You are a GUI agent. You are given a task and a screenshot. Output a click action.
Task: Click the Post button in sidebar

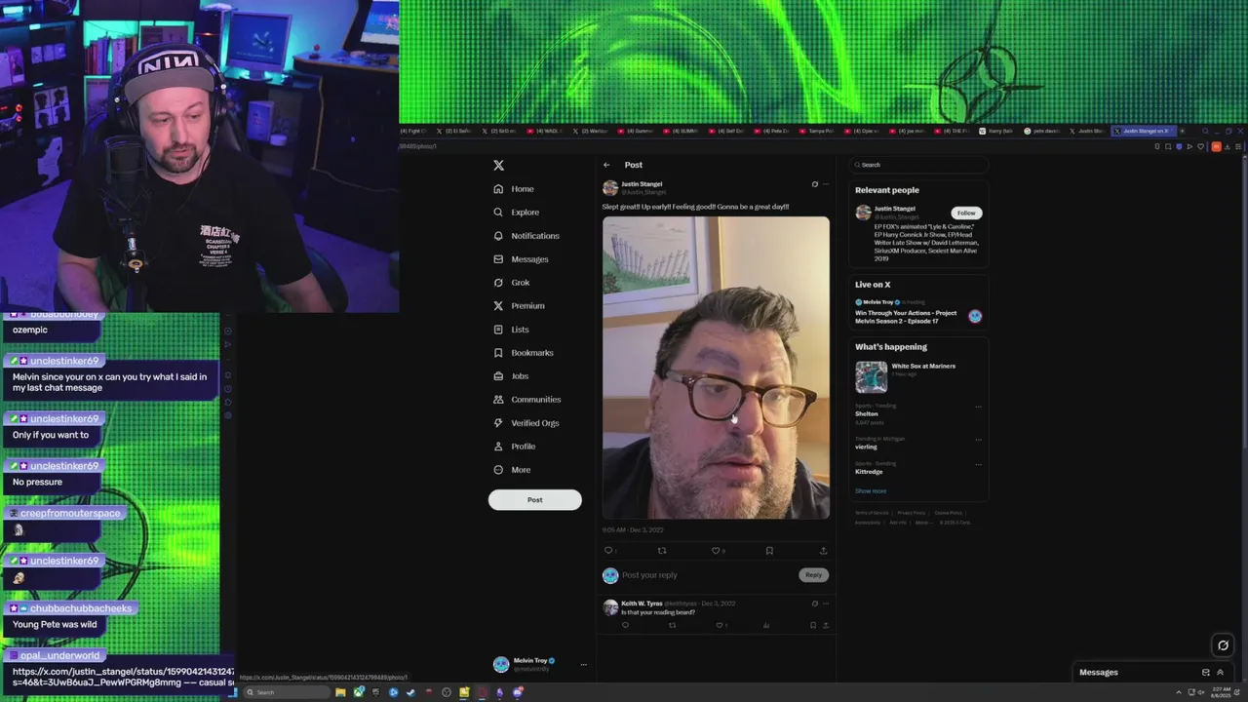point(535,500)
